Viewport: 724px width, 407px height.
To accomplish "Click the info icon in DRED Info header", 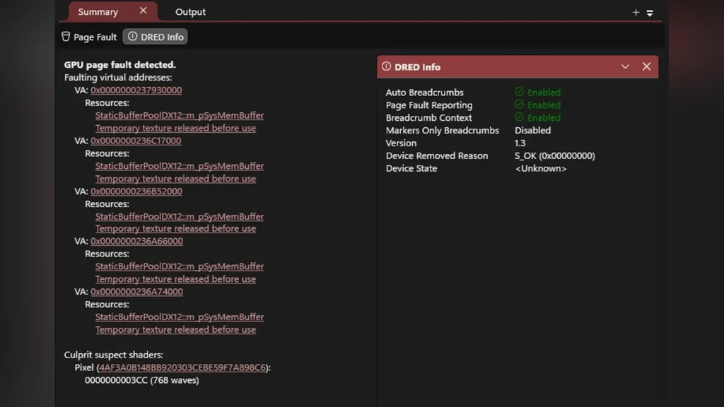I will [x=386, y=66].
